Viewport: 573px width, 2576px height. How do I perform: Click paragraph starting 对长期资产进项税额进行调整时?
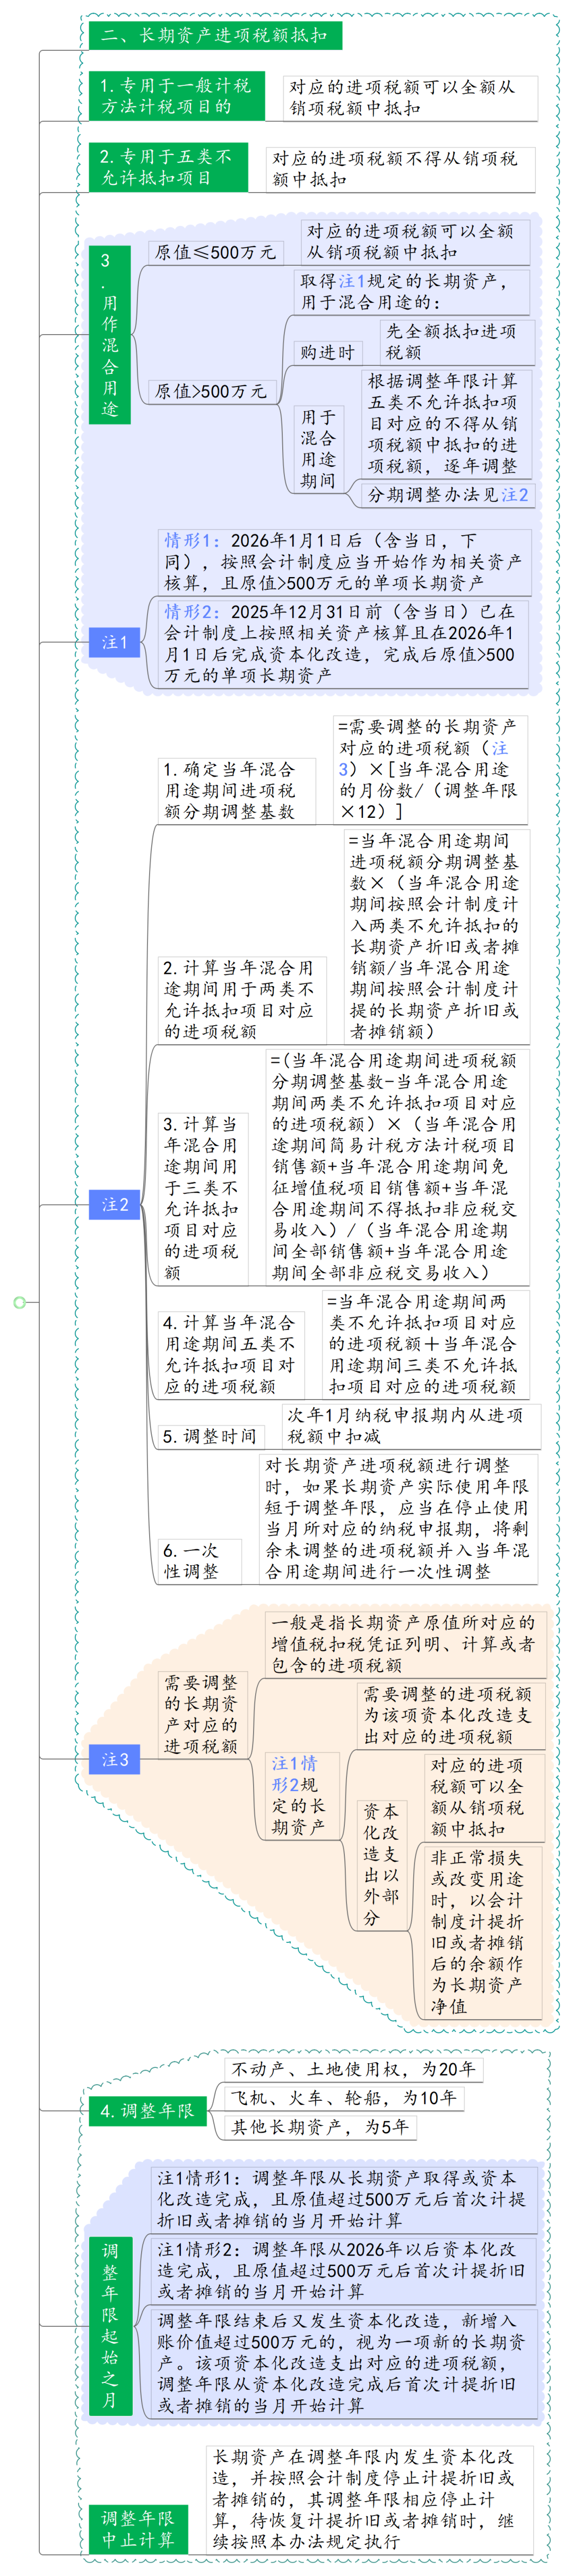click(399, 1518)
